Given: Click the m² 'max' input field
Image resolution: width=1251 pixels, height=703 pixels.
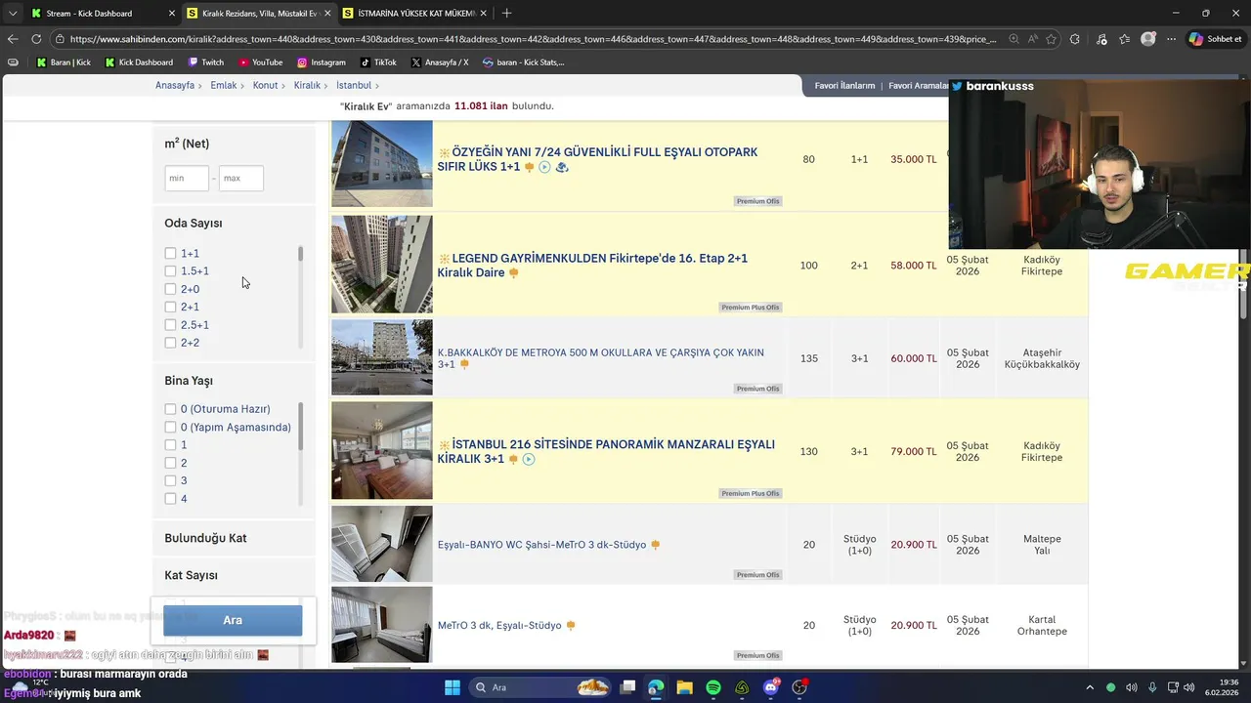Looking at the screenshot, I should (x=241, y=178).
